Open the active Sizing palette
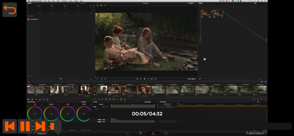The width and height of the screenshot is (294, 136). coord(117,99)
